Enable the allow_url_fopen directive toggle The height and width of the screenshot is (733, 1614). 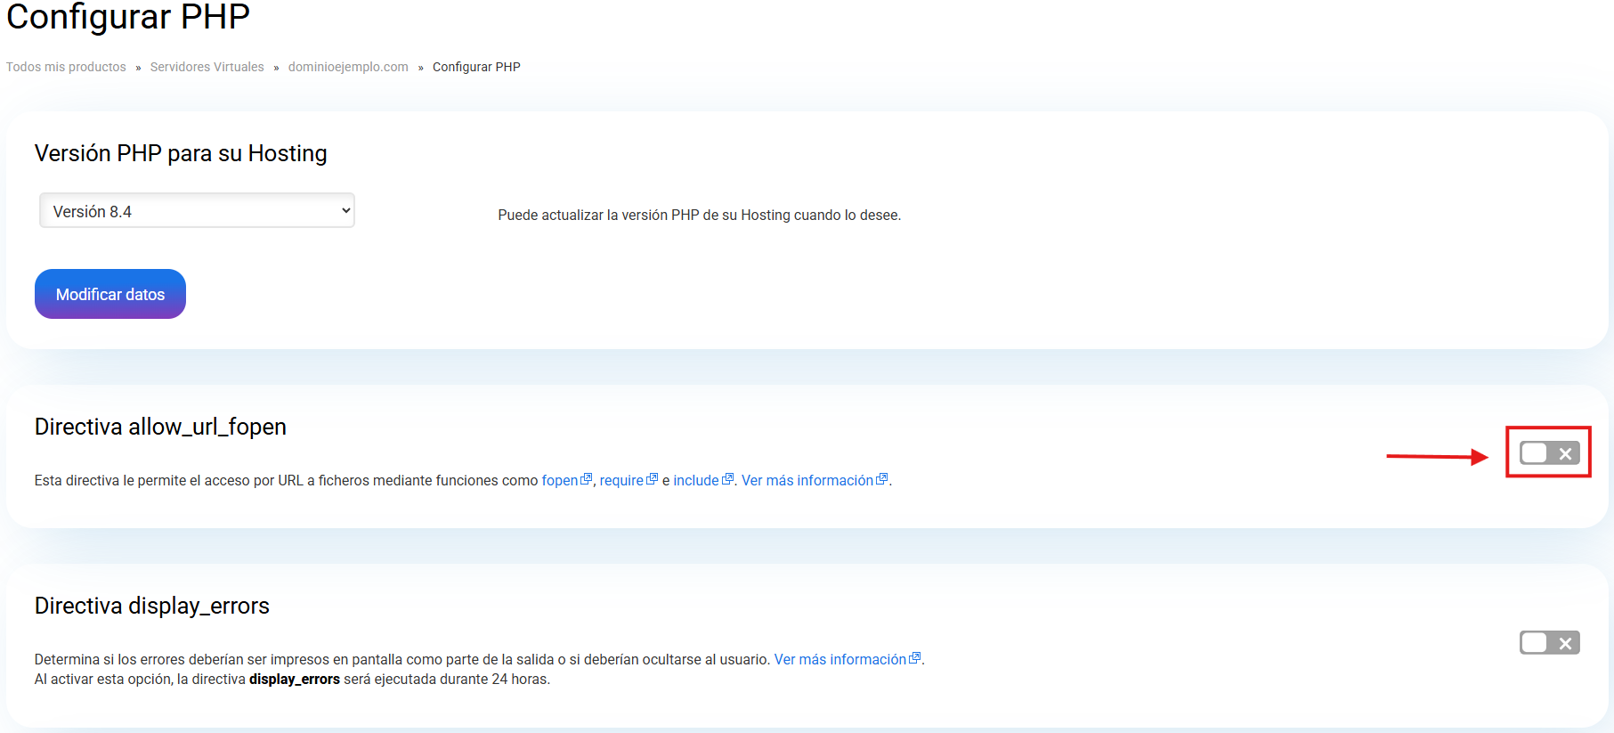coord(1549,453)
